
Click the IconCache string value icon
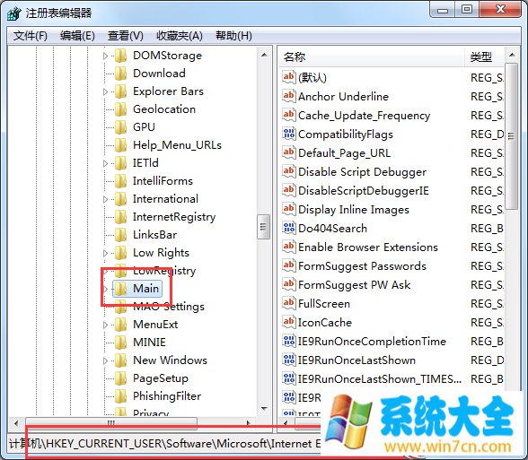pos(289,322)
